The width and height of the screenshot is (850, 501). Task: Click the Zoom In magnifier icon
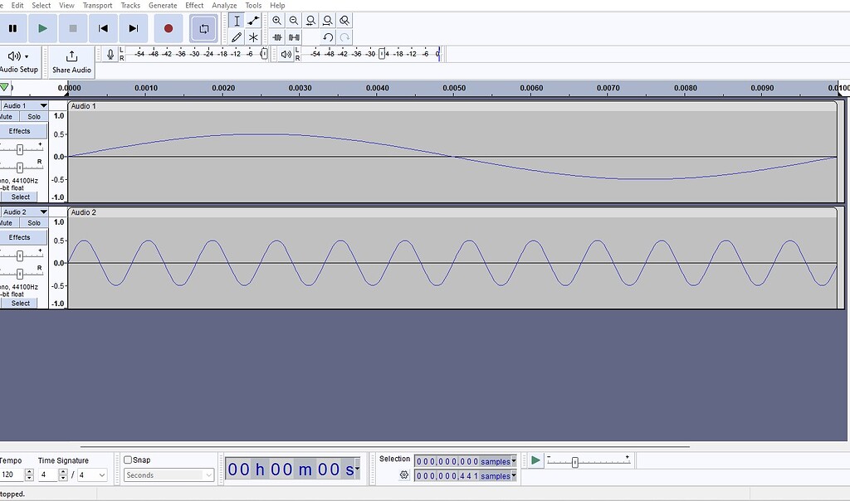click(276, 20)
